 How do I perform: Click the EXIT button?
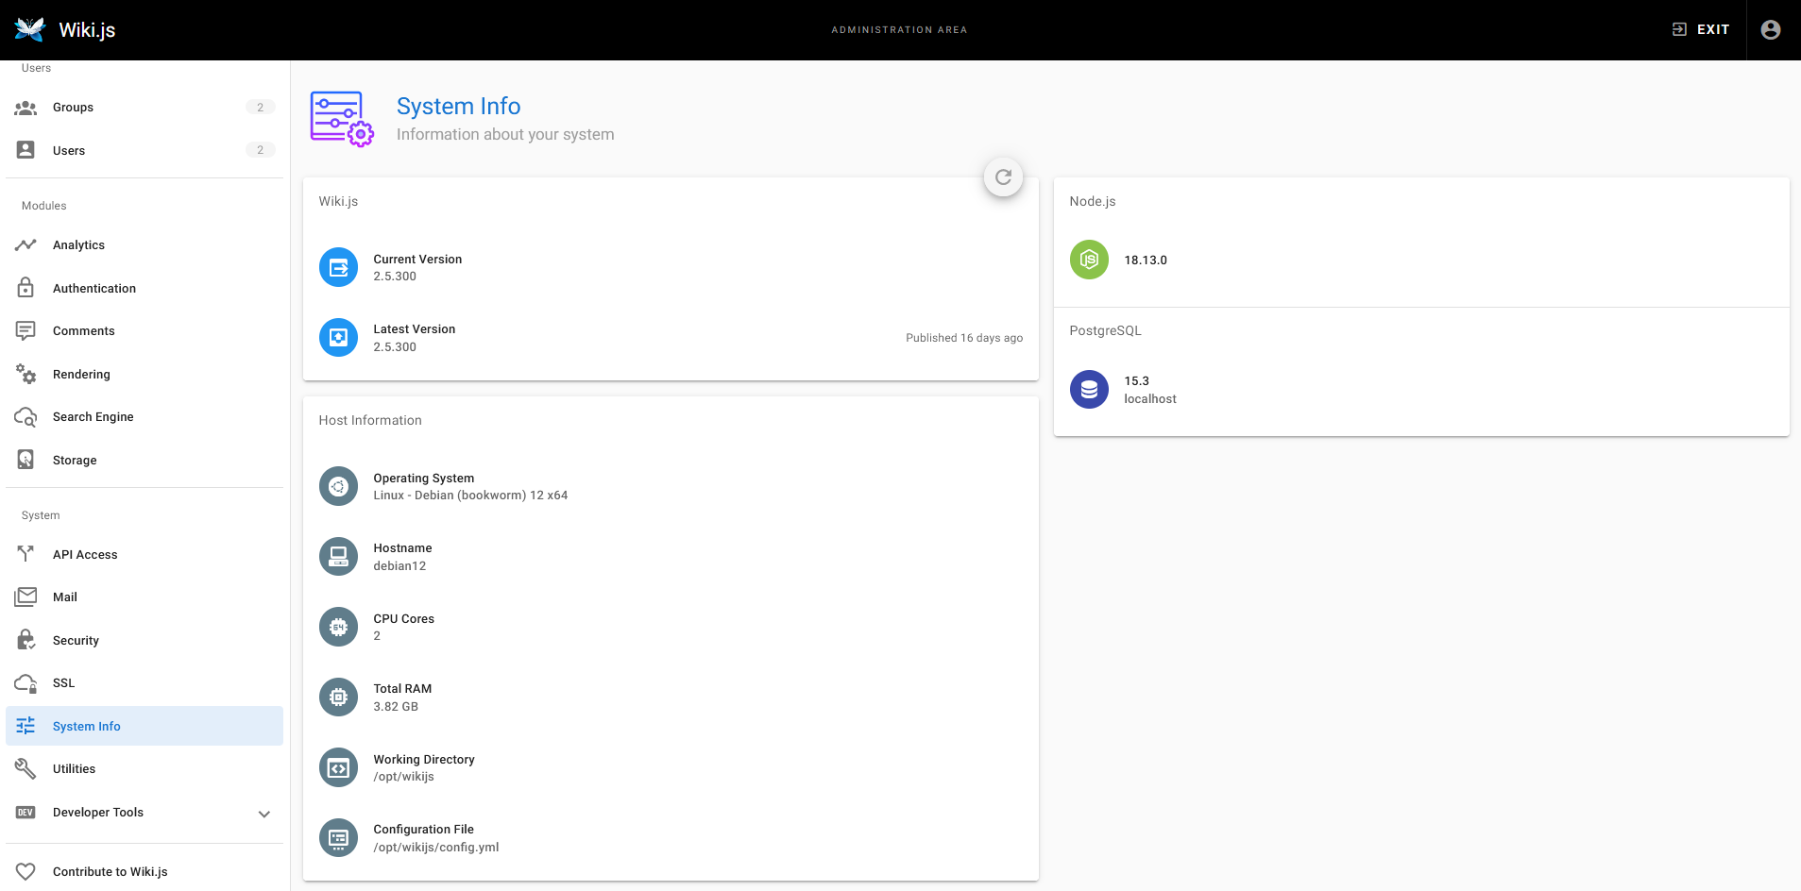click(1701, 29)
